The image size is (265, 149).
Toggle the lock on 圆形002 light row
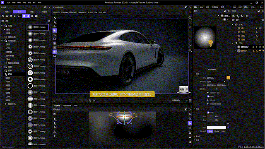pos(253,47)
